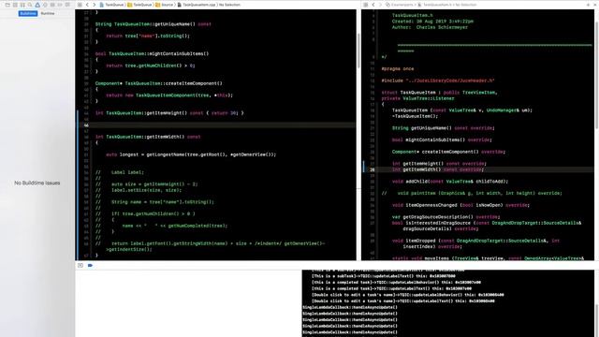This screenshot has height=337, width=599.
Task: Click getItemHeight() const line in cpp
Action: (169, 113)
